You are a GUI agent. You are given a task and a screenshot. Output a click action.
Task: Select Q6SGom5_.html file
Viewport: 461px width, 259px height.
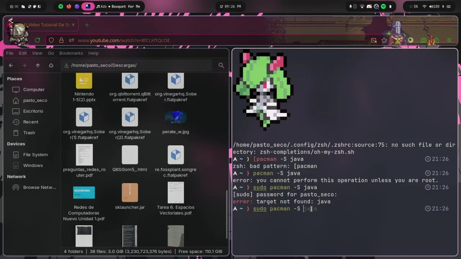click(130, 159)
